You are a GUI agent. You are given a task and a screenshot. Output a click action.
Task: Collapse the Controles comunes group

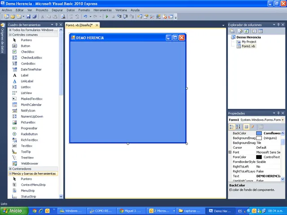pyautogui.click(x=10, y=34)
